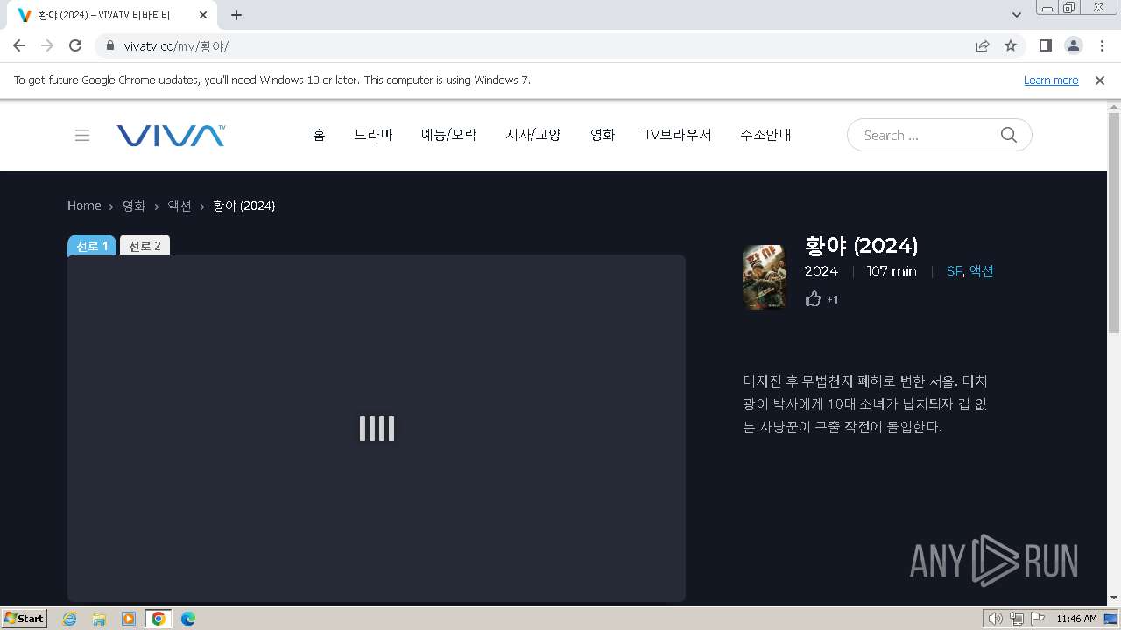Open the 홈 menu item
The height and width of the screenshot is (630, 1121).
click(x=319, y=135)
